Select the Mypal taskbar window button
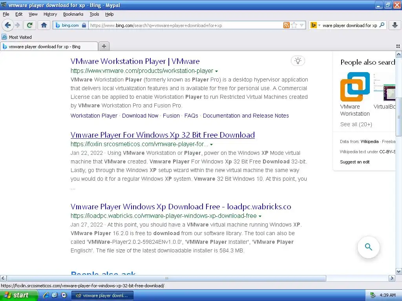402x301 pixels. coord(102,296)
